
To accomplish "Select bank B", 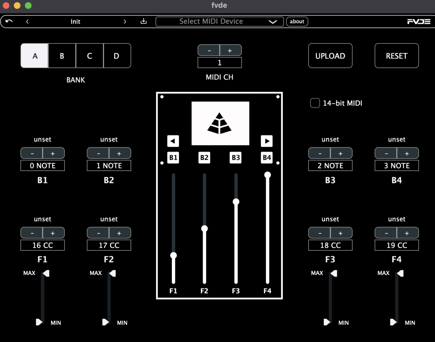I will (62, 56).
